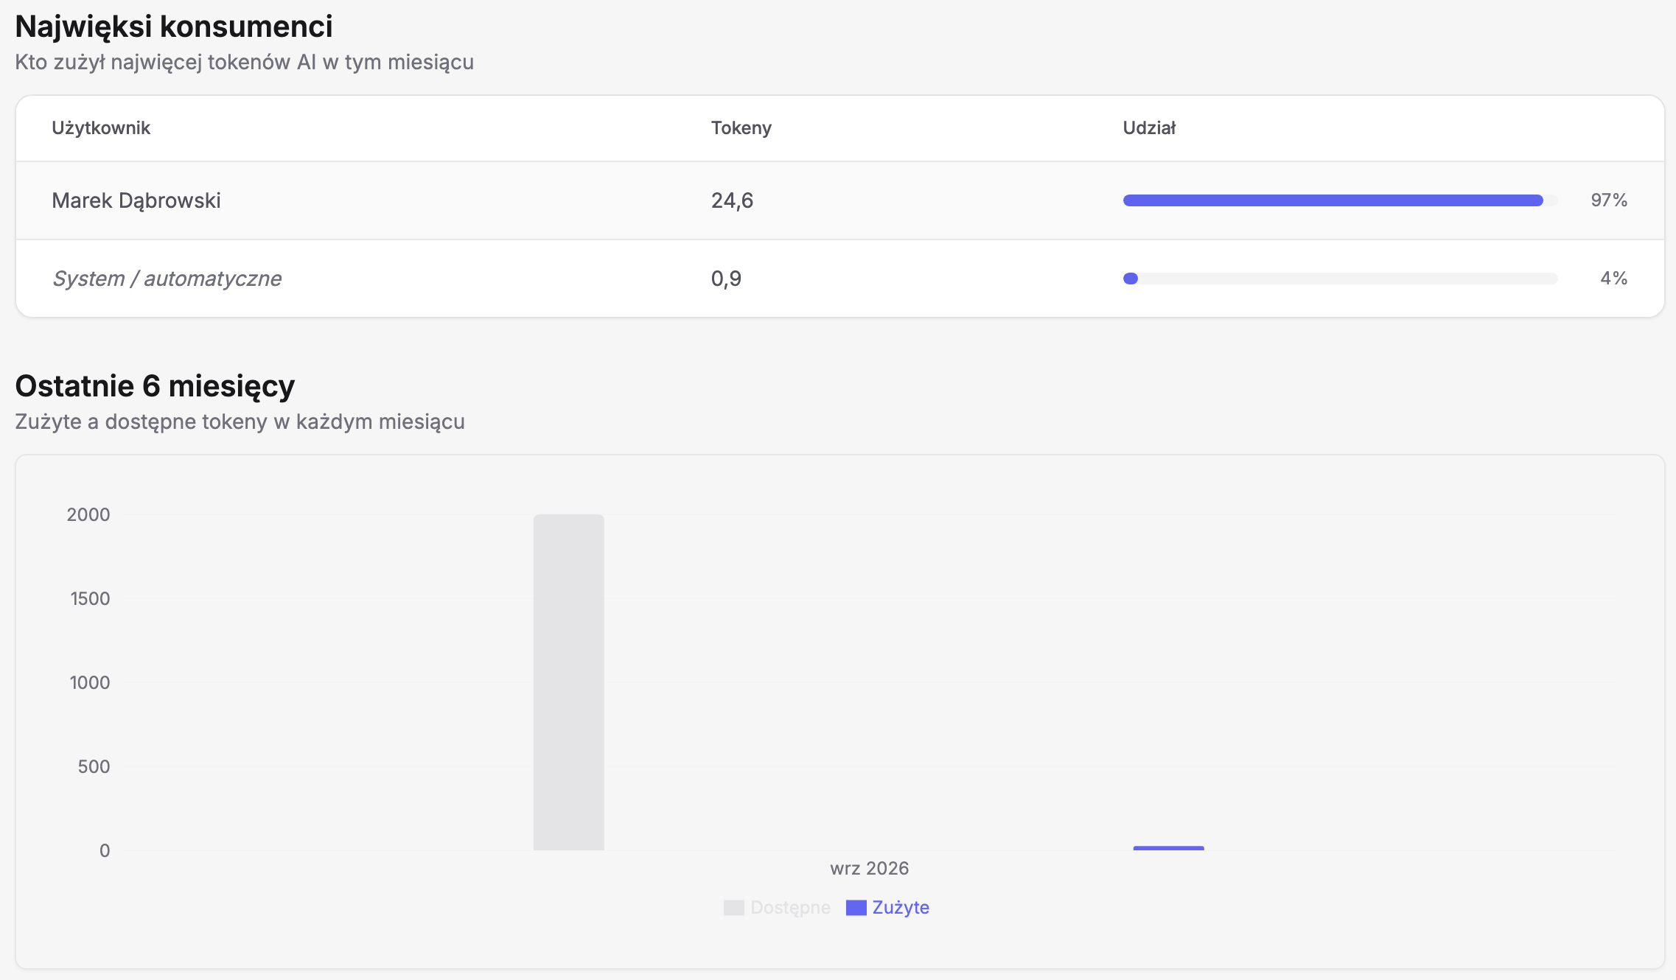The width and height of the screenshot is (1676, 980).
Task: Click the 97% share progress bar
Action: (1341, 200)
